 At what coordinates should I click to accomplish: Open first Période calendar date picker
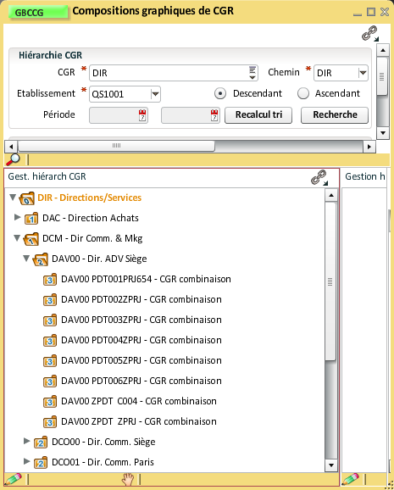(x=142, y=115)
